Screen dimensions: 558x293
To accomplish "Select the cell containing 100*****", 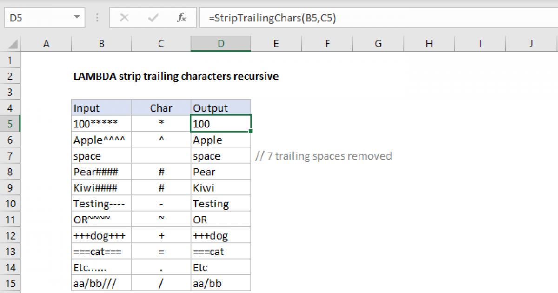I will pyautogui.click(x=101, y=123).
